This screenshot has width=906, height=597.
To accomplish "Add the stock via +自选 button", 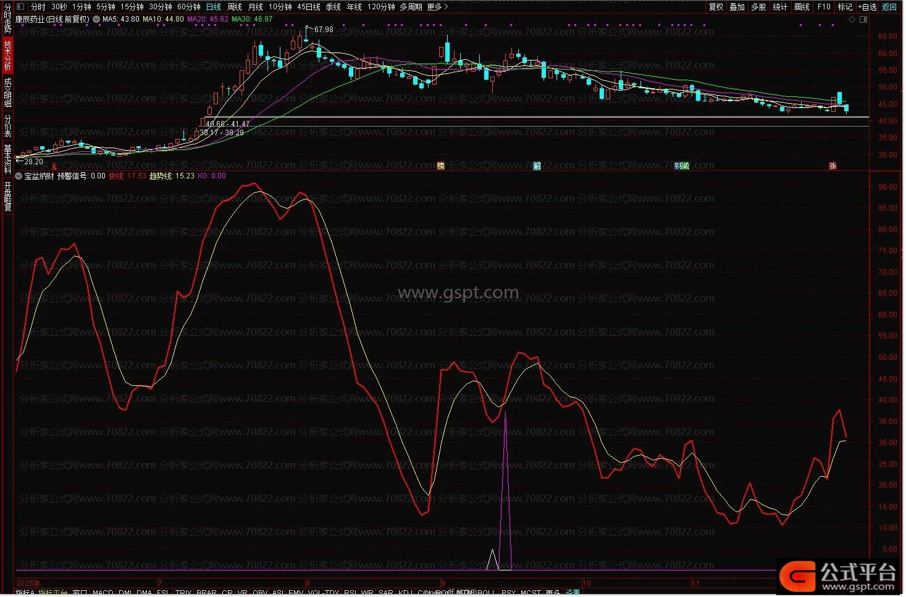I will point(867,7).
